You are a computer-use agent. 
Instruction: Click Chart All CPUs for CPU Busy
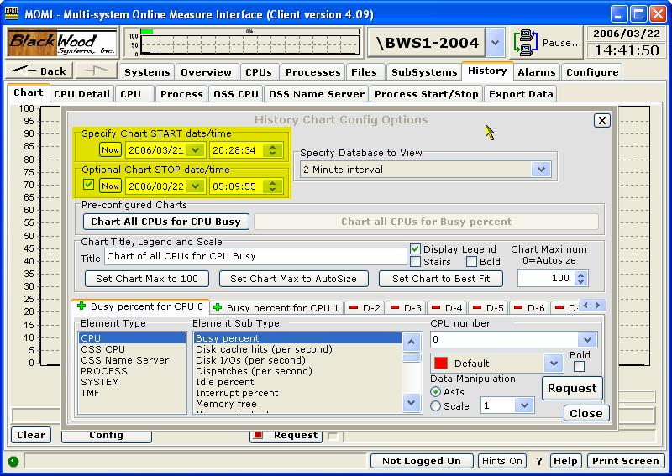point(165,222)
